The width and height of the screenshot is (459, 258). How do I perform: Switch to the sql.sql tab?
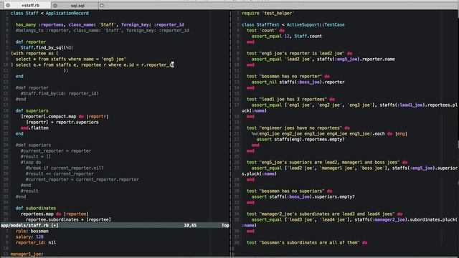(77, 5)
